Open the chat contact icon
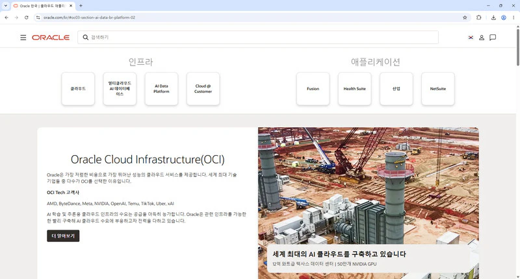520x279 pixels. [x=493, y=38]
